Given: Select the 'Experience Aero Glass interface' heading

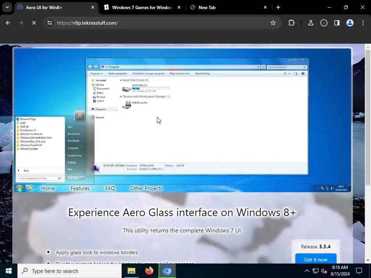Looking at the screenshot, I should point(182,212).
